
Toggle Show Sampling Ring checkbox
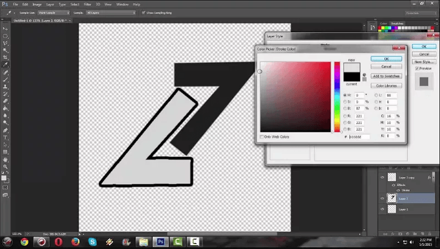[x=144, y=13]
